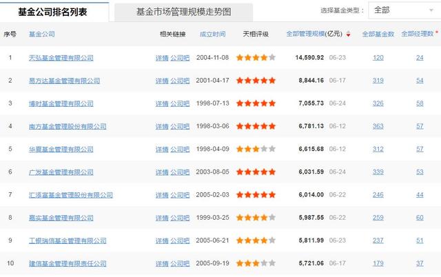Image resolution: width=441 pixels, height=277 pixels.
Task: Click fund count 259 for 嘉实基金
Action: (x=378, y=218)
